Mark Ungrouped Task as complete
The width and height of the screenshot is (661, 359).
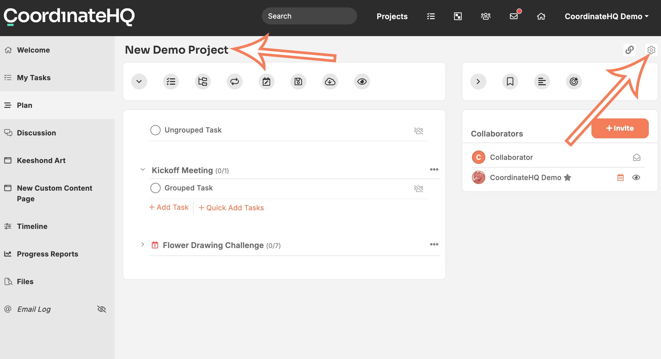pyautogui.click(x=156, y=130)
